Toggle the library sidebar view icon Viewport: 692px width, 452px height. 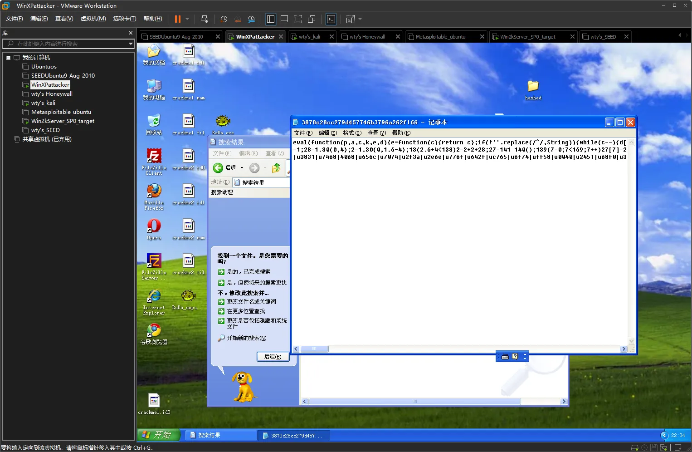pyautogui.click(x=271, y=19)
